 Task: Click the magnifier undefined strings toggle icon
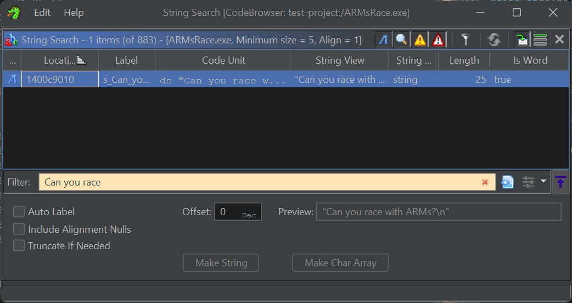click(x=401, y=40)
